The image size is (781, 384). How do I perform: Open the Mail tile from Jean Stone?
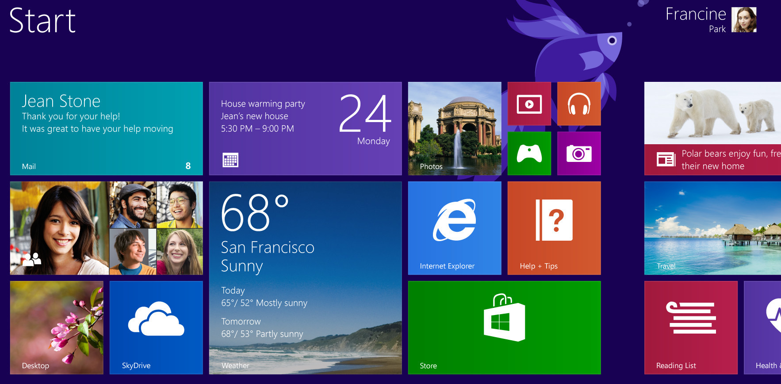[x=106, y=128]
